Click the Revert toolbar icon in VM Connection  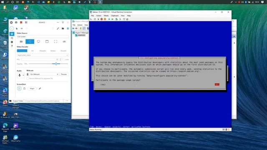pyautogui.click(x=120, y=19)
